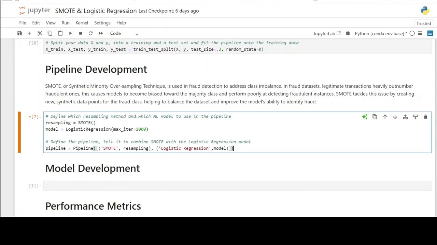Open the cell type Code dropdown
The image size is (437, 245).
point(124,33)
